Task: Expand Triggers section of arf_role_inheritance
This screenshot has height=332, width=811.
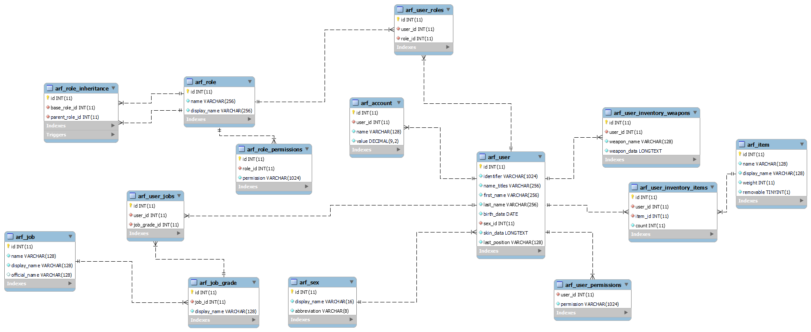Action: [113, 135]
